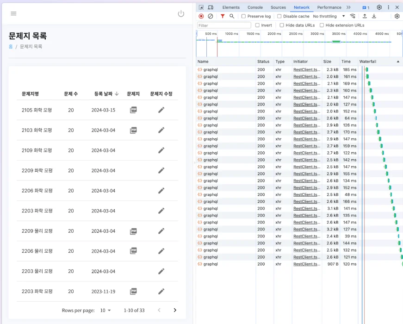The width and height of the screenshot is (403, 324).
Task: Change the Rows per page dropdown
Action: (x=105, y=310)
